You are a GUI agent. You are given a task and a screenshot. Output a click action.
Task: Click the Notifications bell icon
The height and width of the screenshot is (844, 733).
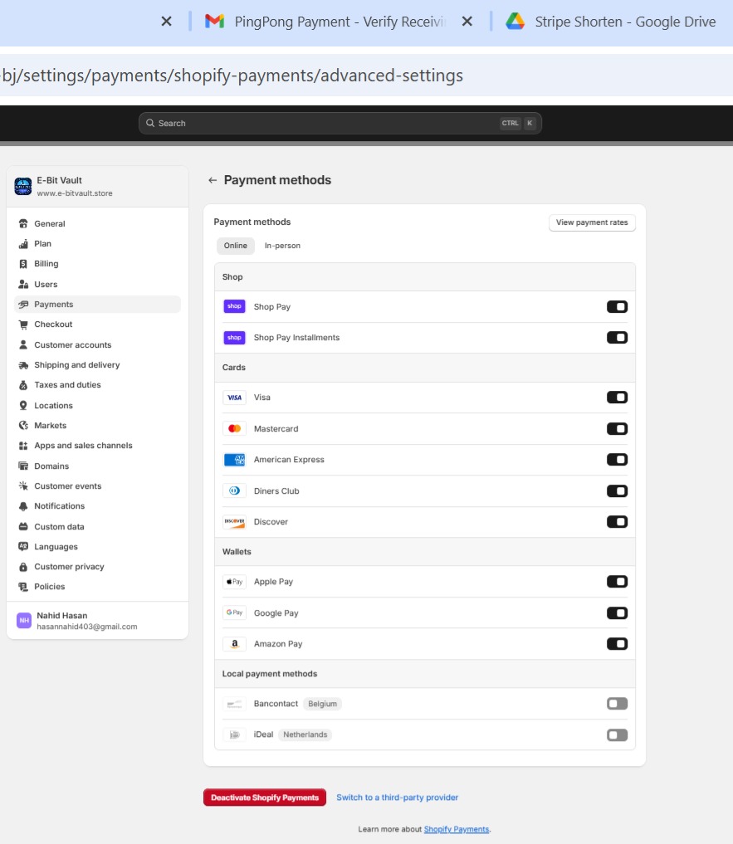click(23, 506)
